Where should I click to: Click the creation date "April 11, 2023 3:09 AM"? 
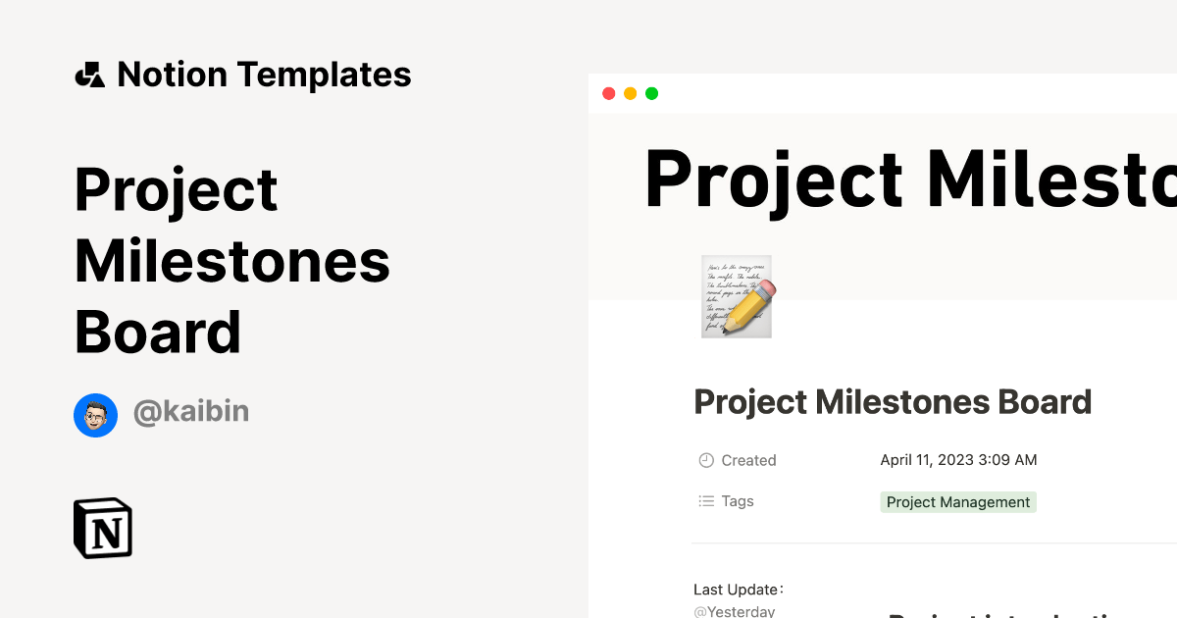tap(958, 459)
